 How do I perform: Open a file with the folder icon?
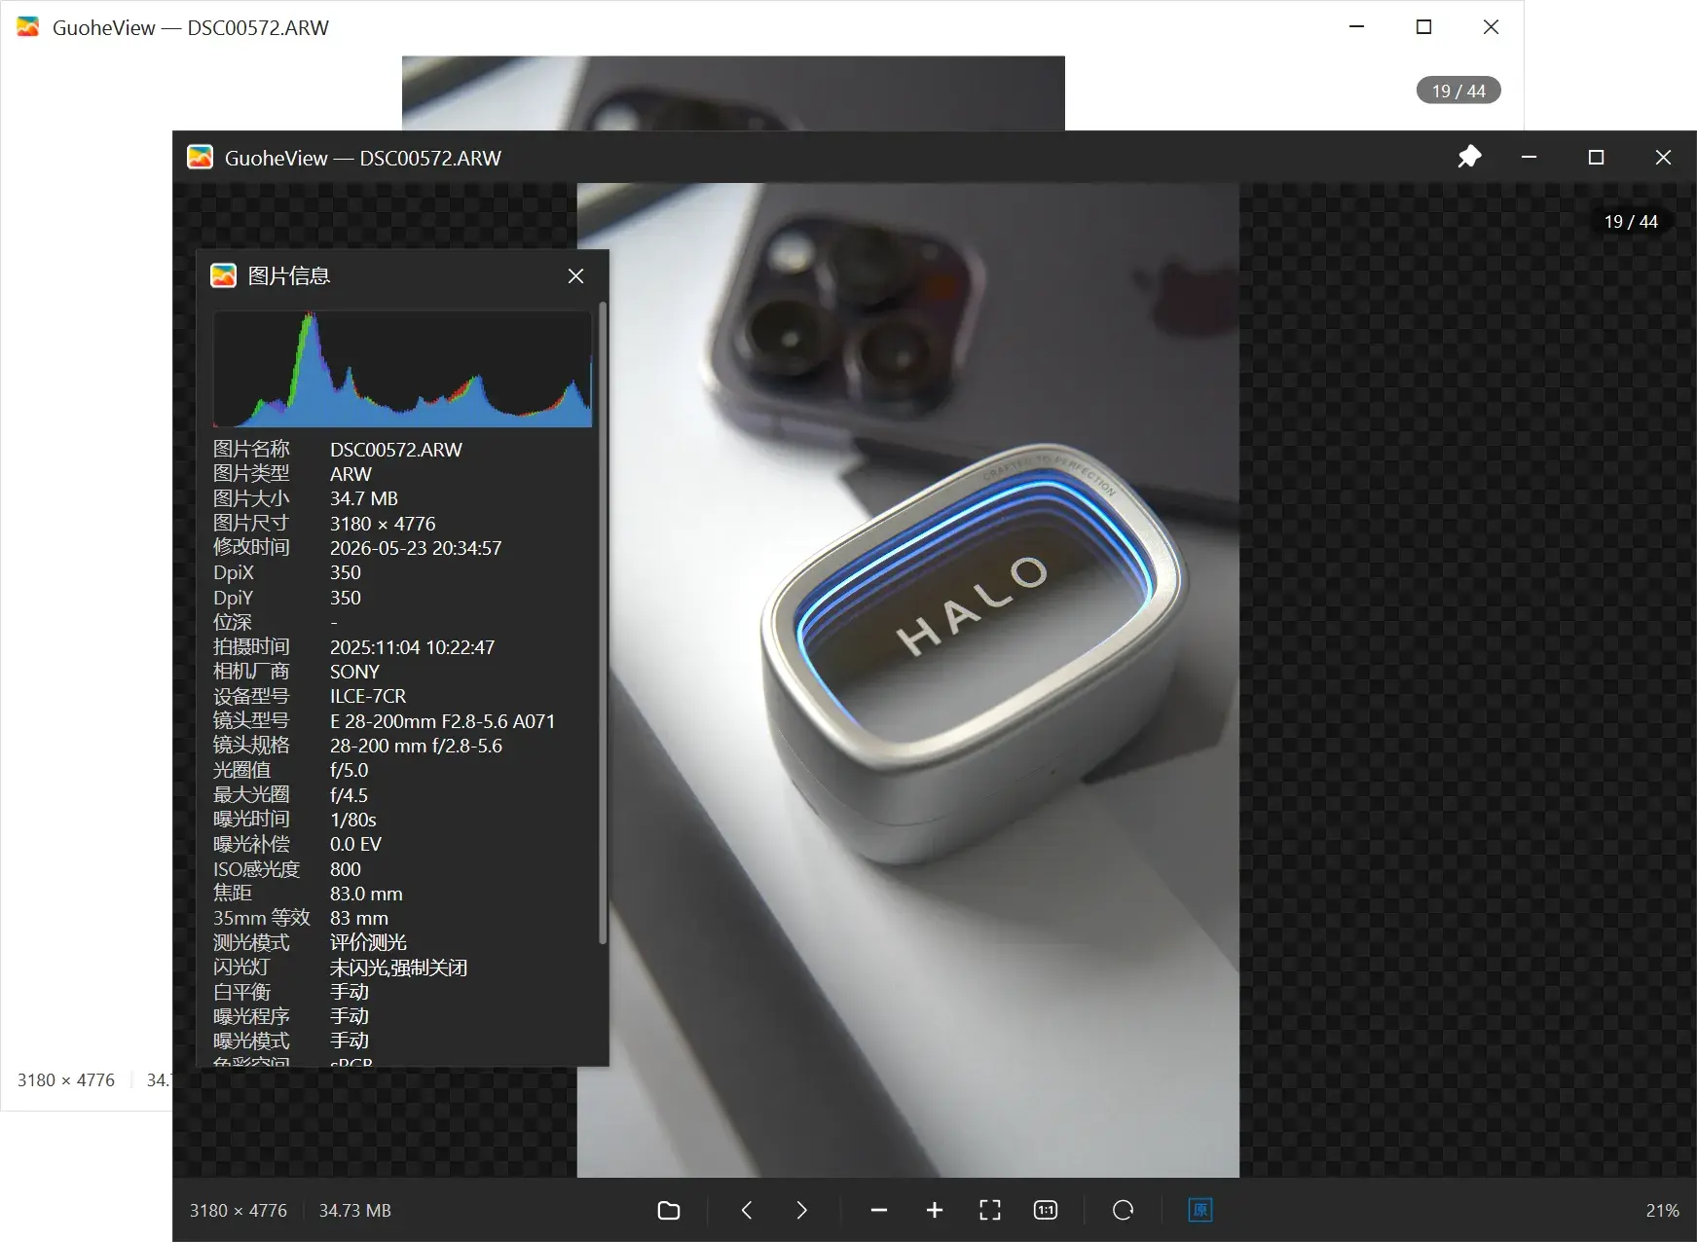click(x=669, y=1210)
